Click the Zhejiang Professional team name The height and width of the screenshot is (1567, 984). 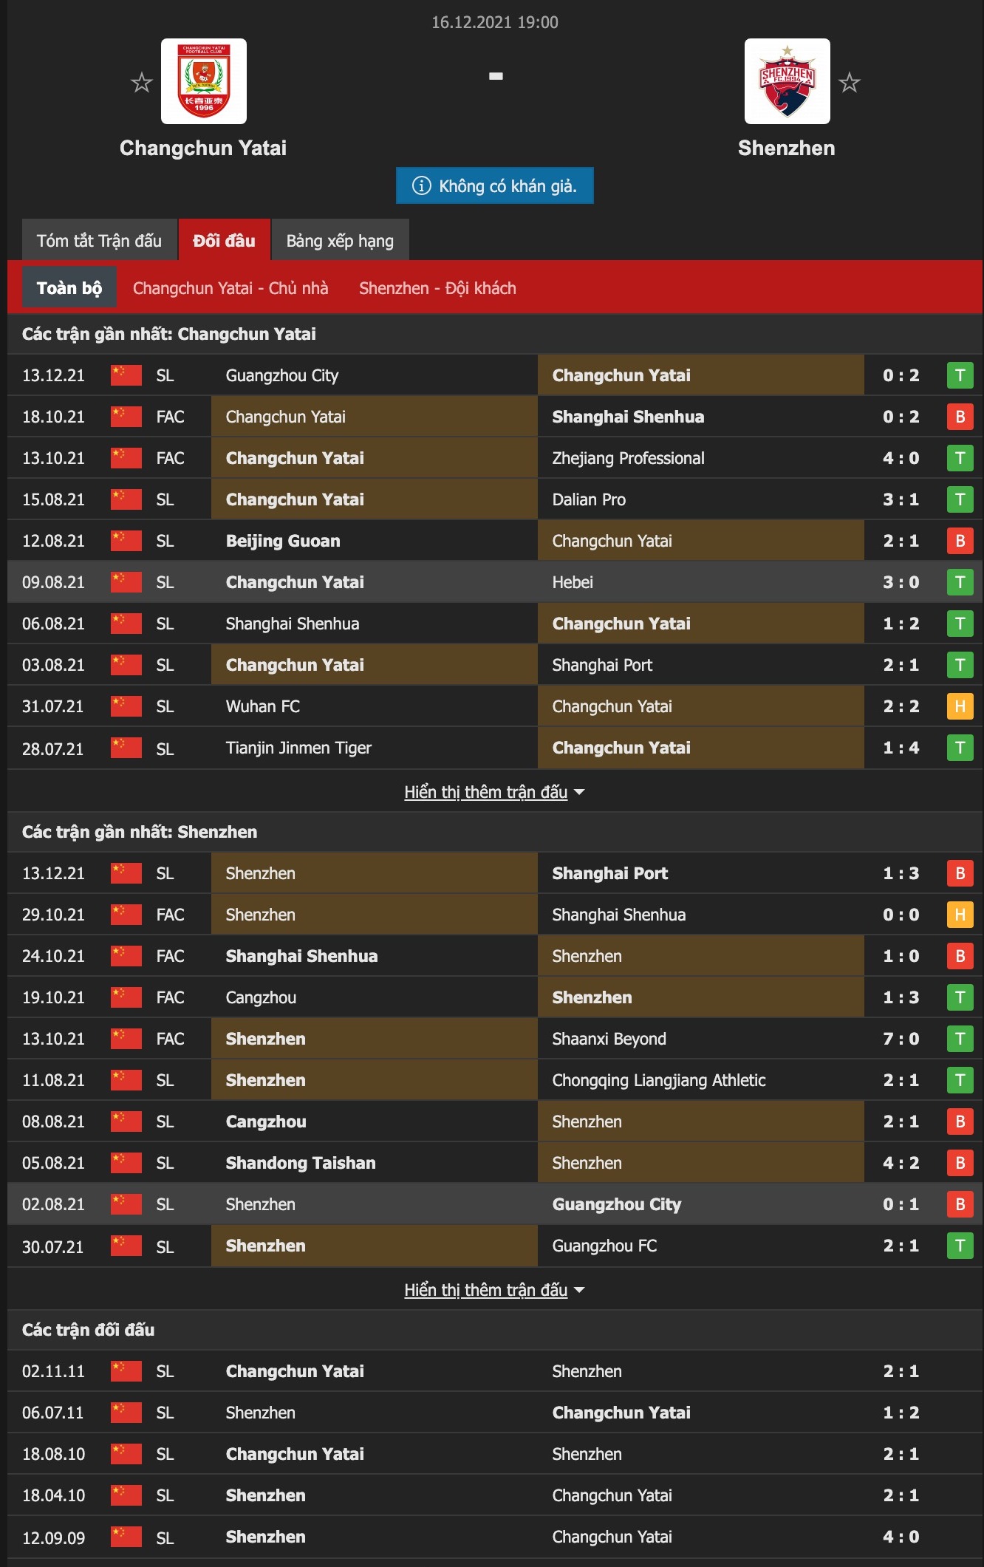click(x=629, y=458)
